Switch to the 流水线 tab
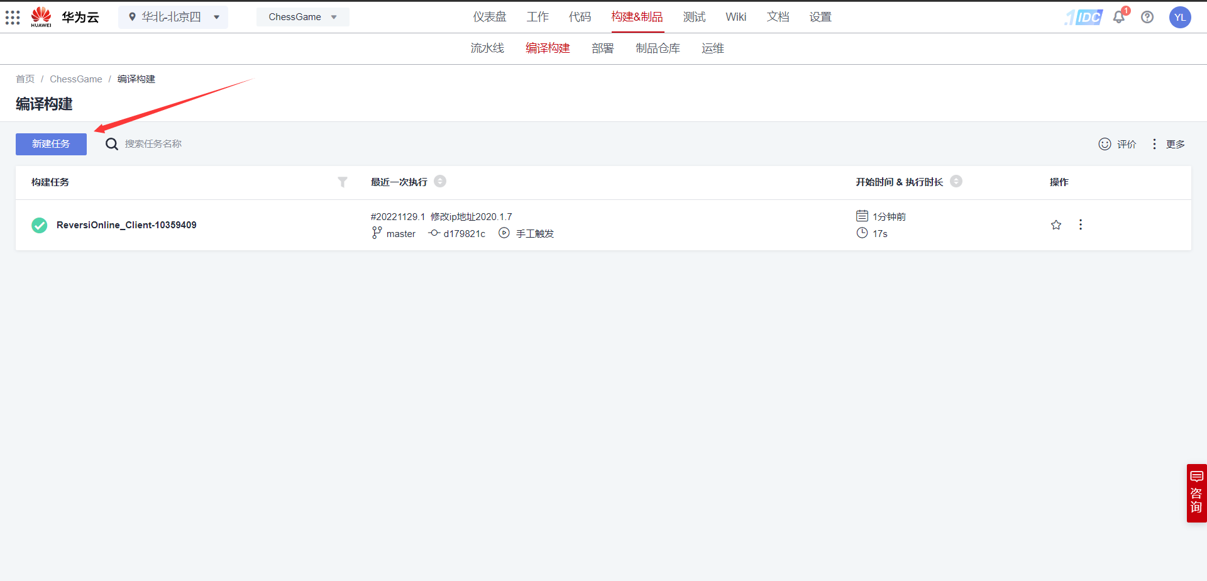The image size is (1207, 581). point(487,48)
